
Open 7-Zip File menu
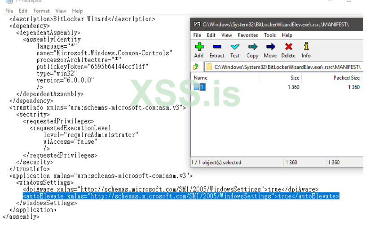[197, 35]
